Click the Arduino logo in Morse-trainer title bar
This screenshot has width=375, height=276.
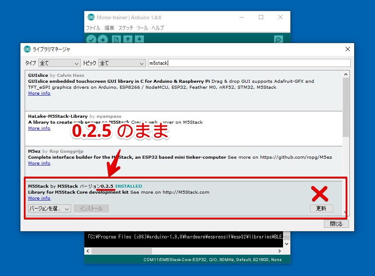click(91, 17)
